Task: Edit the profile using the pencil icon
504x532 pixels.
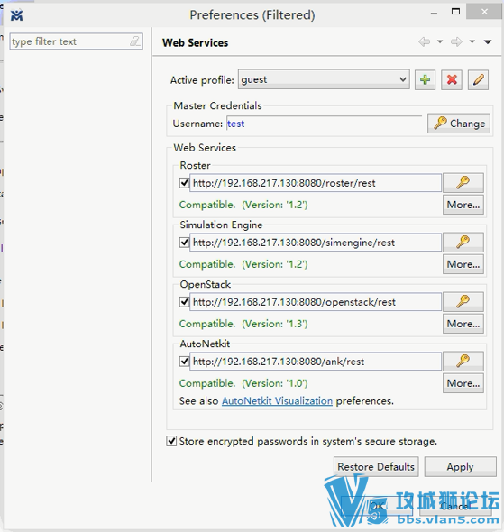Action: click(478, 80)
